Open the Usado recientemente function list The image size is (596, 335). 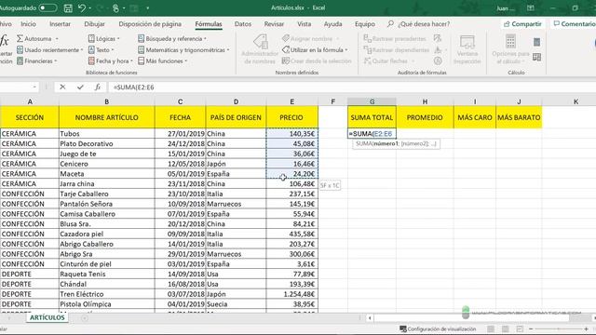tap(49, 49)
